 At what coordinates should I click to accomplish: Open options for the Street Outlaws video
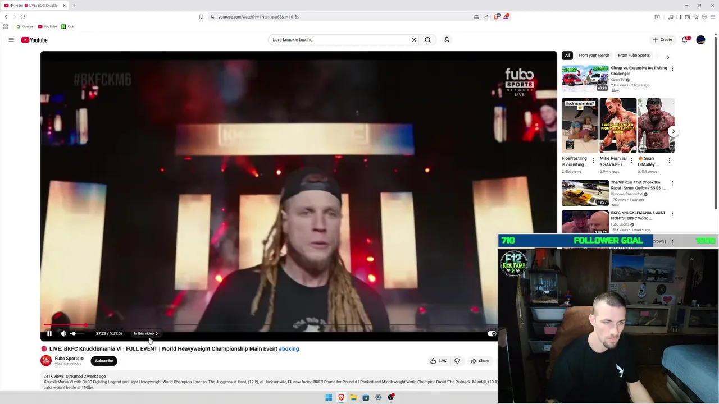[x=672, y=183]
